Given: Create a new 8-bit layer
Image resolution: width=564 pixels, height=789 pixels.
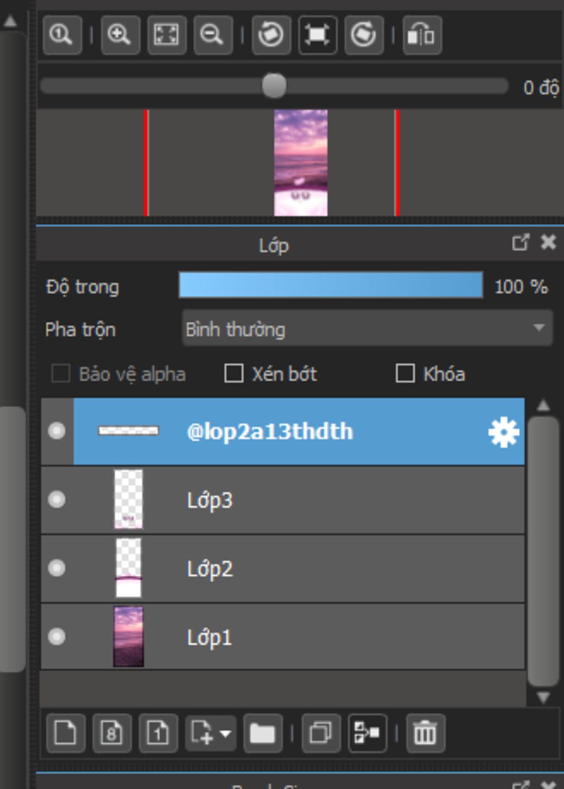Looking at the screenshot, I should point(112,733).
